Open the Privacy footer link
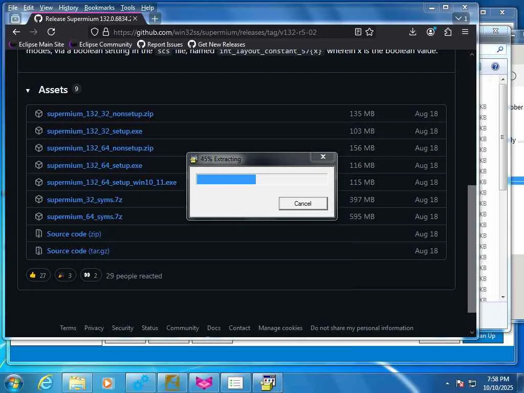 point(94,328)
